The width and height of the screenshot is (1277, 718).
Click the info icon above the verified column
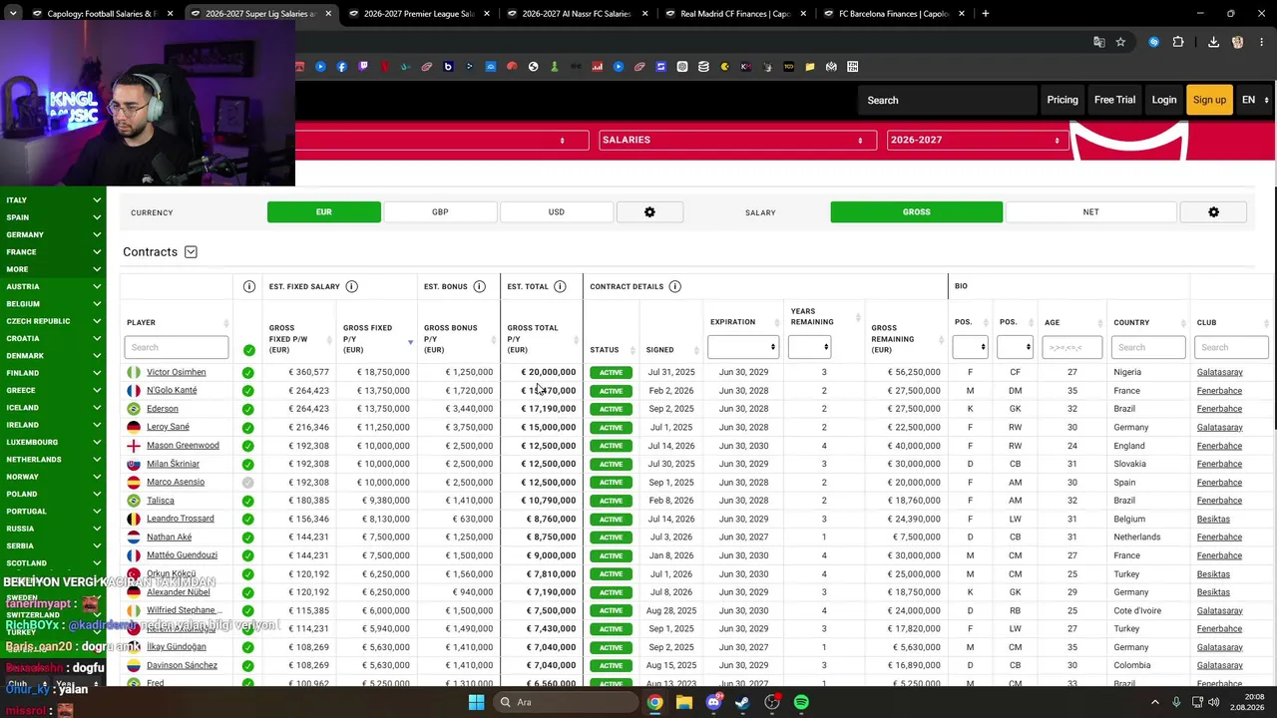(x=249, y=286)
